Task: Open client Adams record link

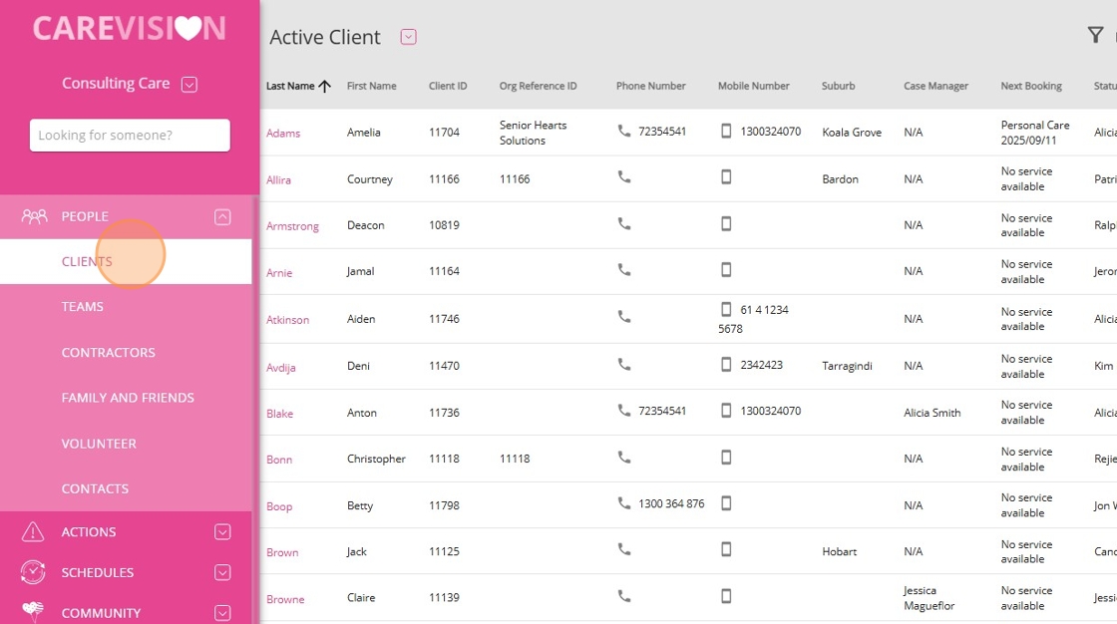Action: coord(283,134)
